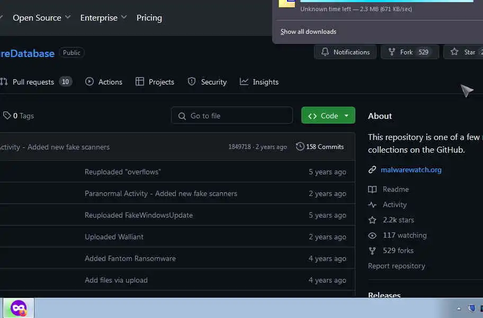
Task: Open the Notifications button
Action: click(345, 52)
